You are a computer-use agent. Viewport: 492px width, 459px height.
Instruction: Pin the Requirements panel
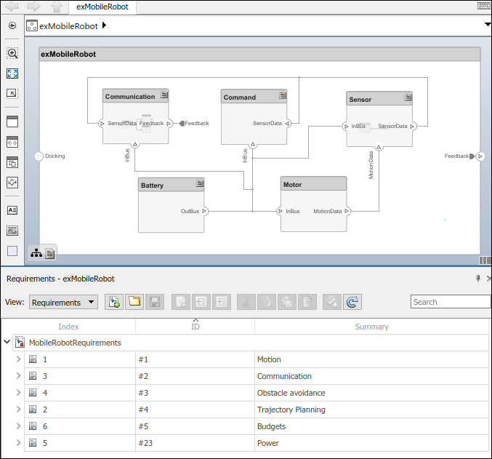[x=478, y=279]
